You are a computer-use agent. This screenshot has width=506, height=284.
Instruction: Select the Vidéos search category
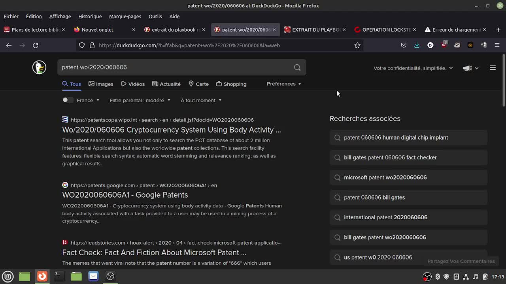pos(133,84)
